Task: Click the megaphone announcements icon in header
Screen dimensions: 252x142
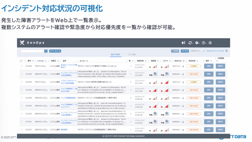Action: [183, 43]
